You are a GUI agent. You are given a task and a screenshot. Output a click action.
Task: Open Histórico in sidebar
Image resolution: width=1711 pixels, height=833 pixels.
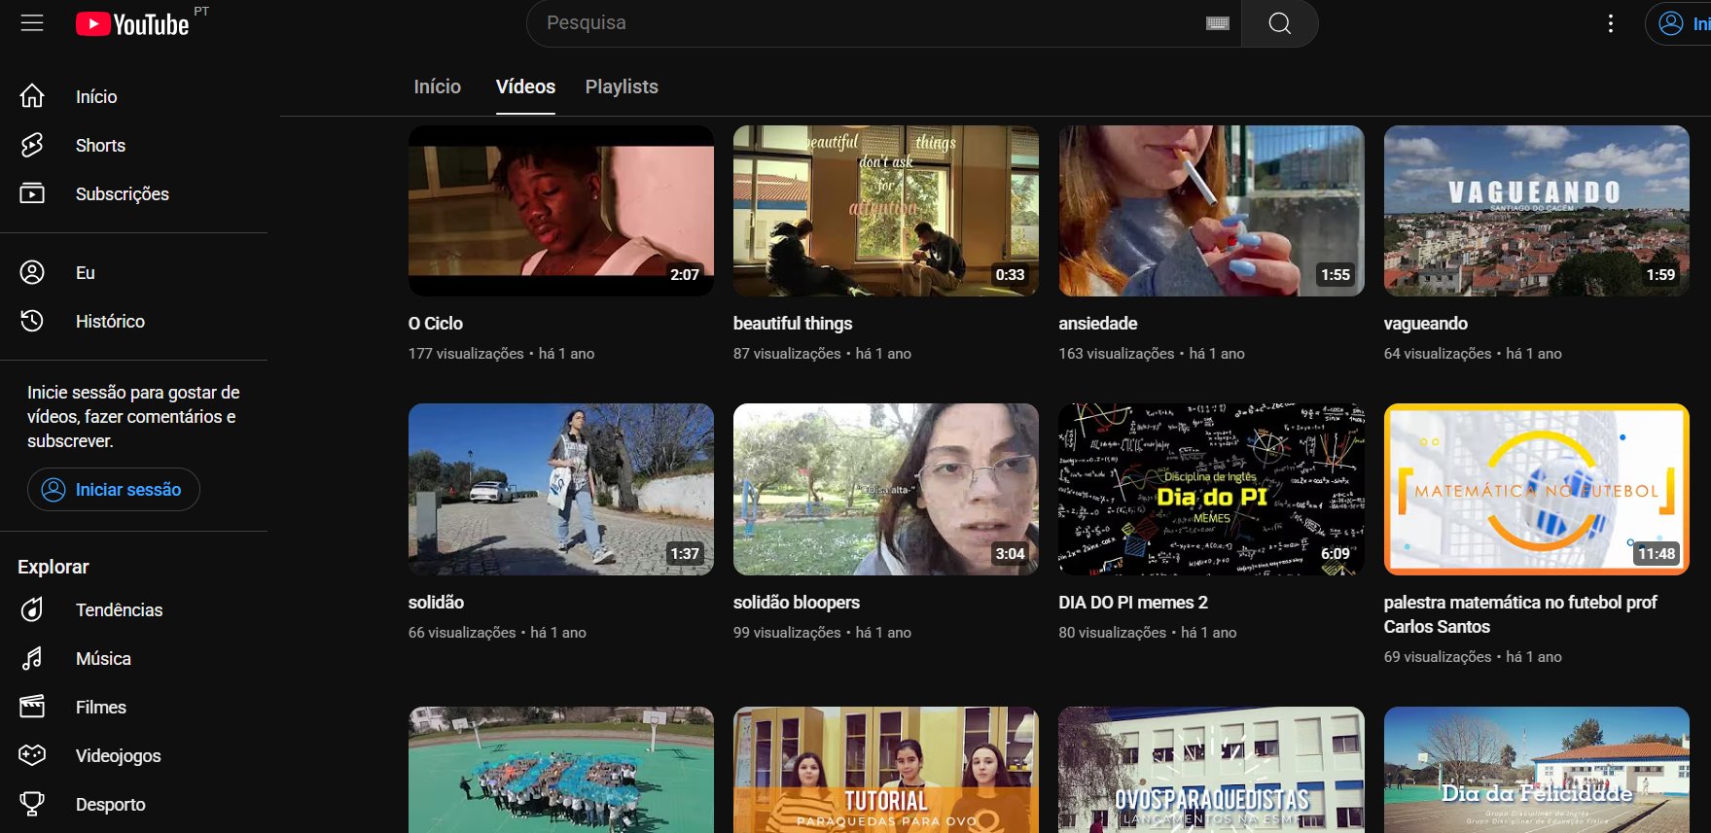point(110,322)
